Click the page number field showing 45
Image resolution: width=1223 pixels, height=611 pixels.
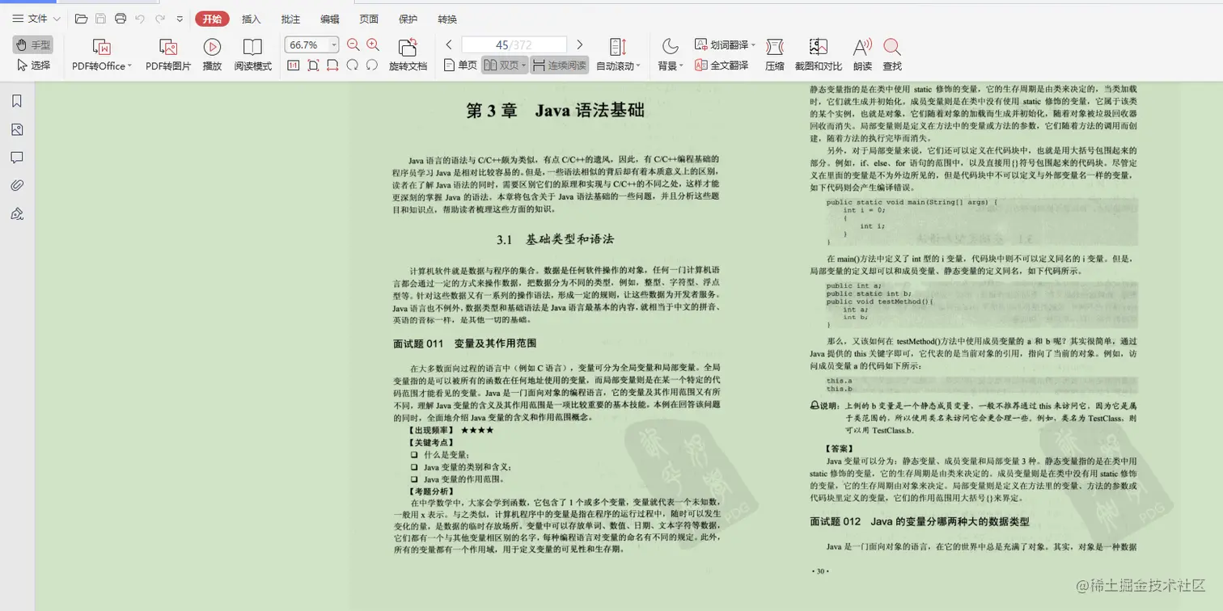coord(513,45)
